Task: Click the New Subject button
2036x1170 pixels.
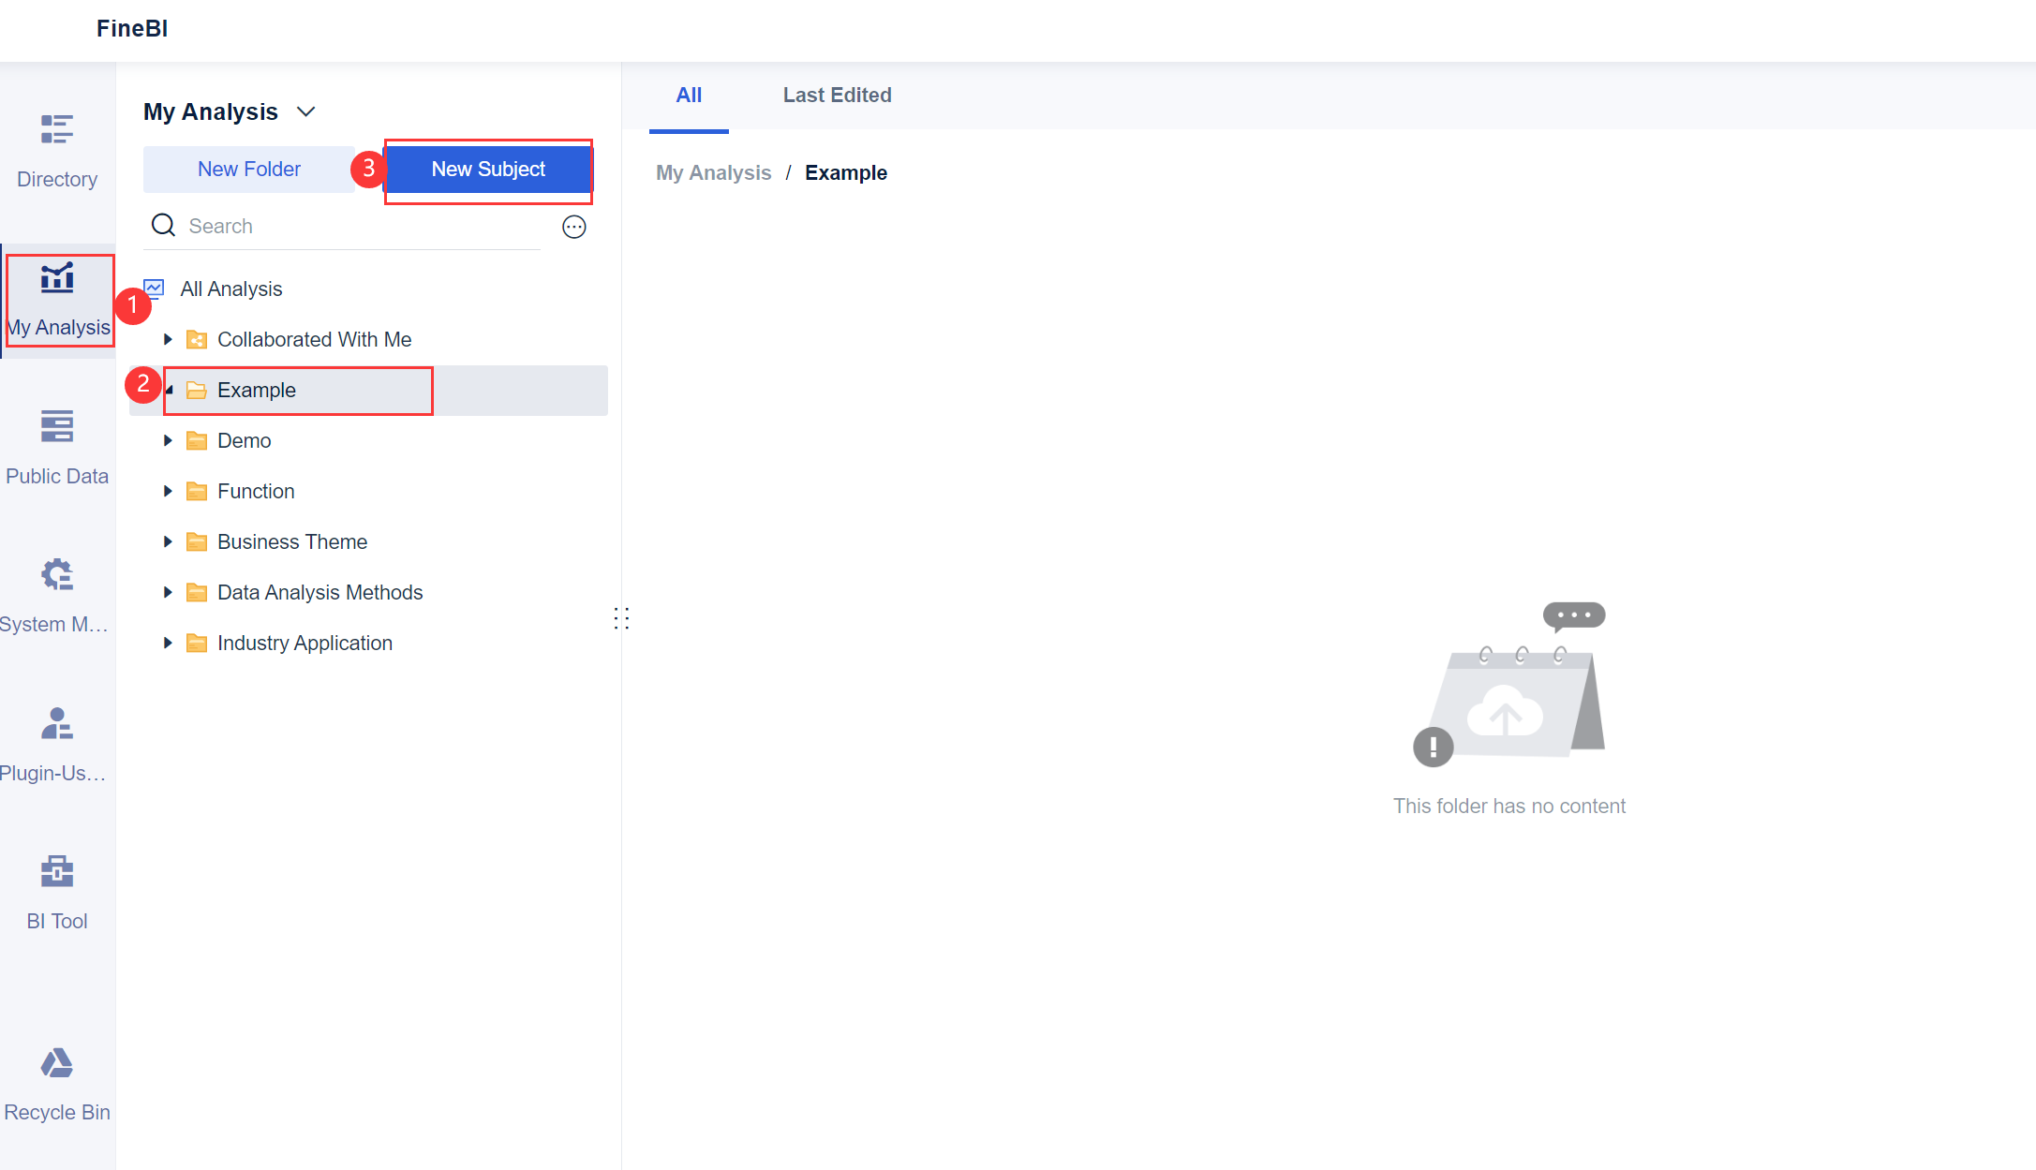Action: (x=488, y=169)
